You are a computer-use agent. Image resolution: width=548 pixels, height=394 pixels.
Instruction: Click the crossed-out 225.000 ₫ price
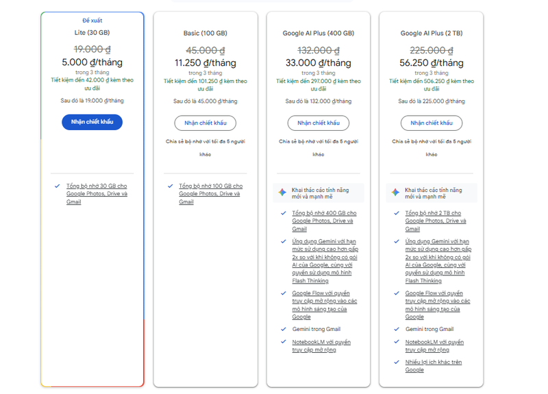[x=432, y=50]
